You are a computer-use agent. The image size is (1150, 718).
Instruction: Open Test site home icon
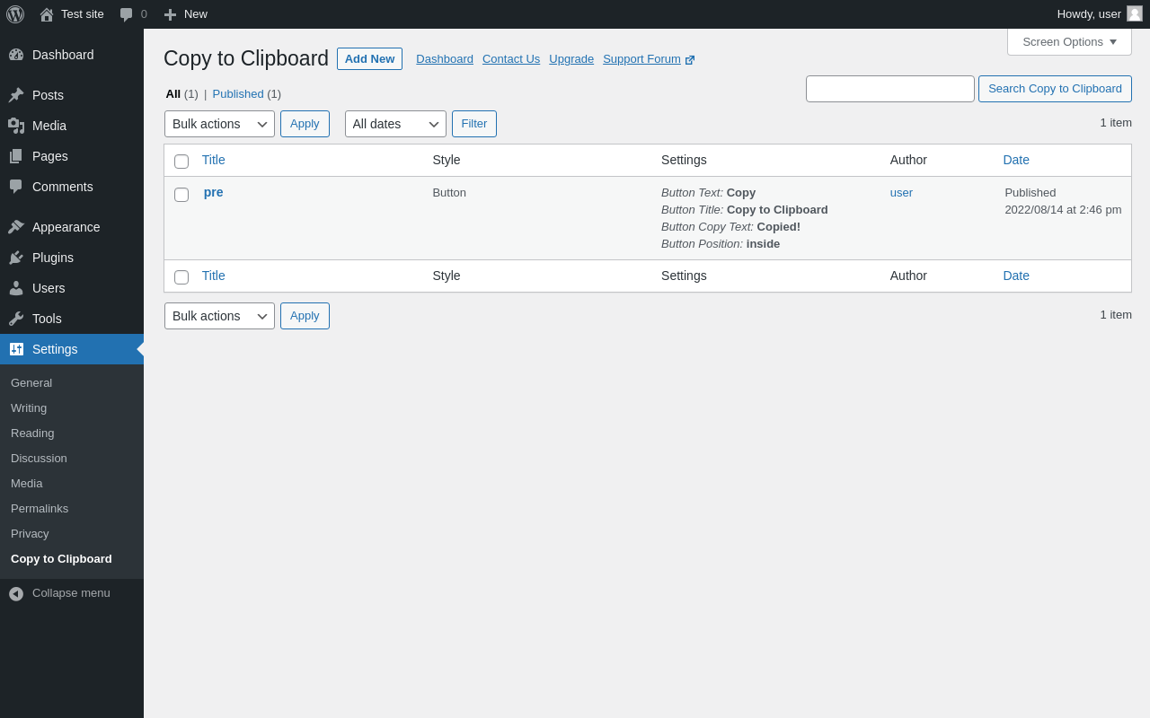(47, 14)
